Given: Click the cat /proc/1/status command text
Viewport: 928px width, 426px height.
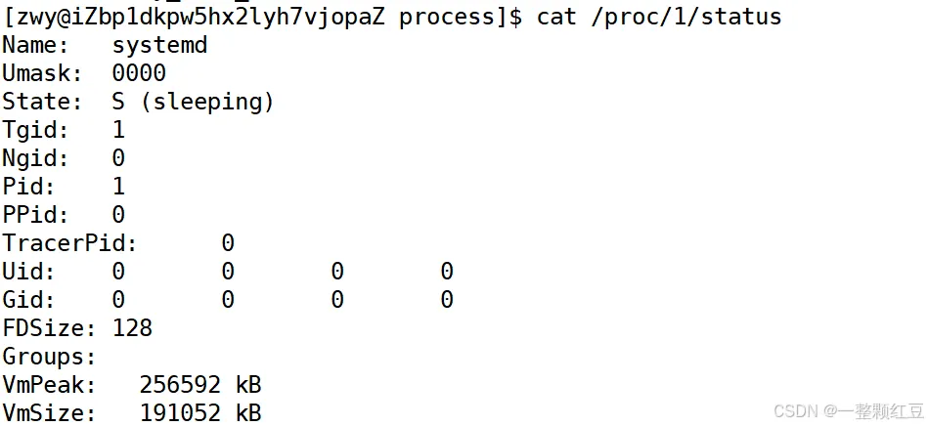Looking at the screenshot, I should coord(659,17).
